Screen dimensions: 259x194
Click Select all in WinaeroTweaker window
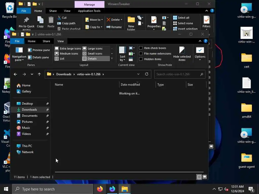coord(181,18)
